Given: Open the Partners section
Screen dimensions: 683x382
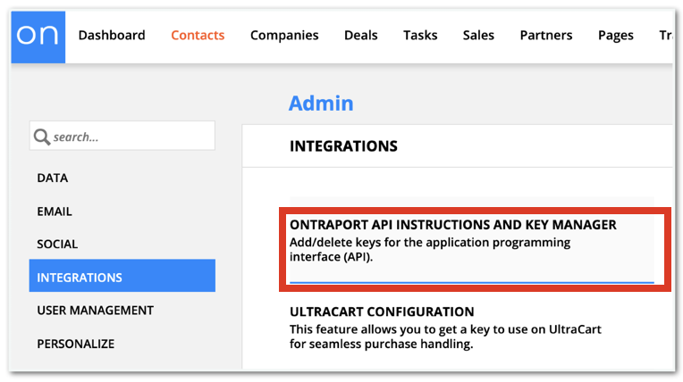Looking at the screenshot, I should click(x=546, y=35).
